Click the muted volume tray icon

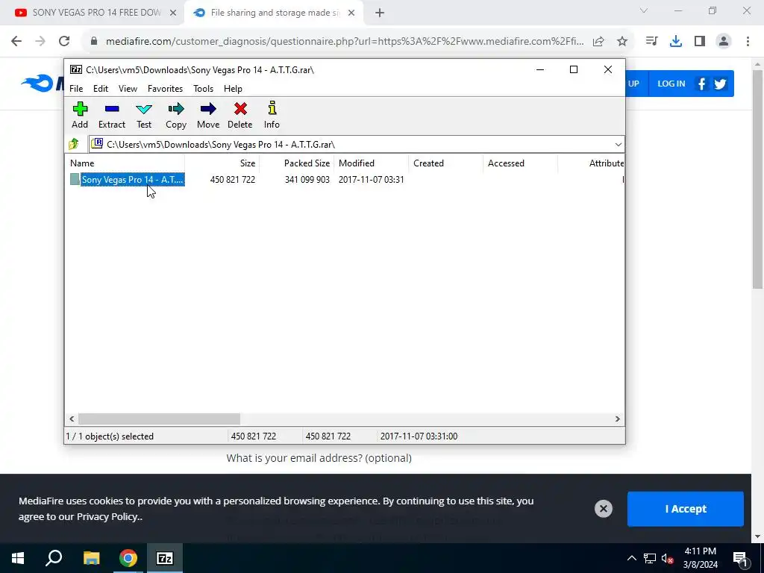668,558
